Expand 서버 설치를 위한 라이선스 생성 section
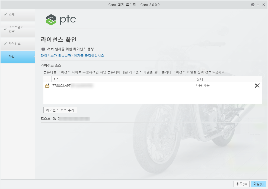Screen dimensions: 268x189 click(43, 49)
